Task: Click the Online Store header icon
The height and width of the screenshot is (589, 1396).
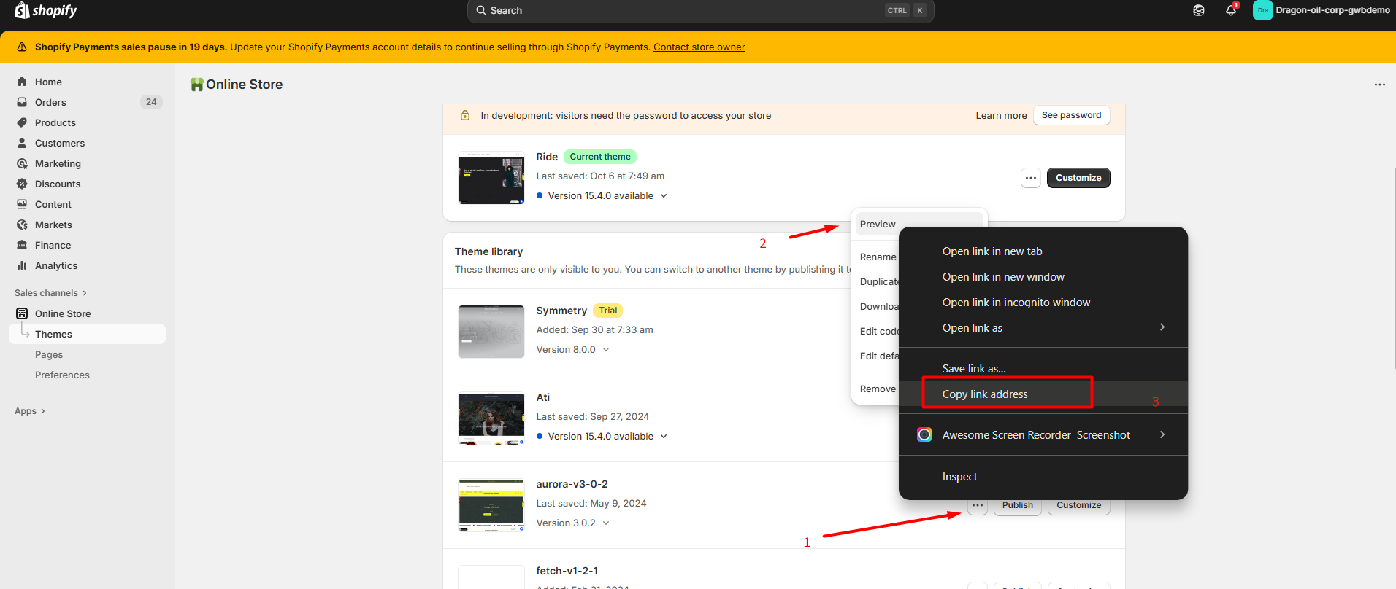Action: pos(196,85)
